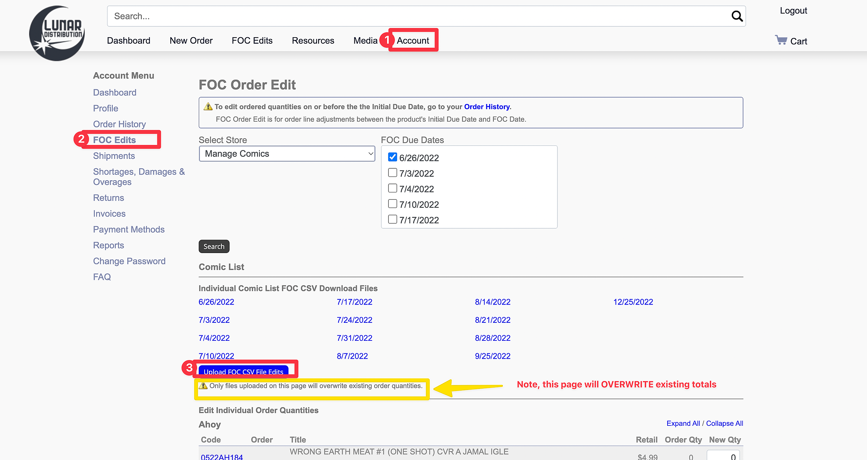Check the 7/3/2022 FOC due date
This screenshot has width=867, height=460.
392,173
